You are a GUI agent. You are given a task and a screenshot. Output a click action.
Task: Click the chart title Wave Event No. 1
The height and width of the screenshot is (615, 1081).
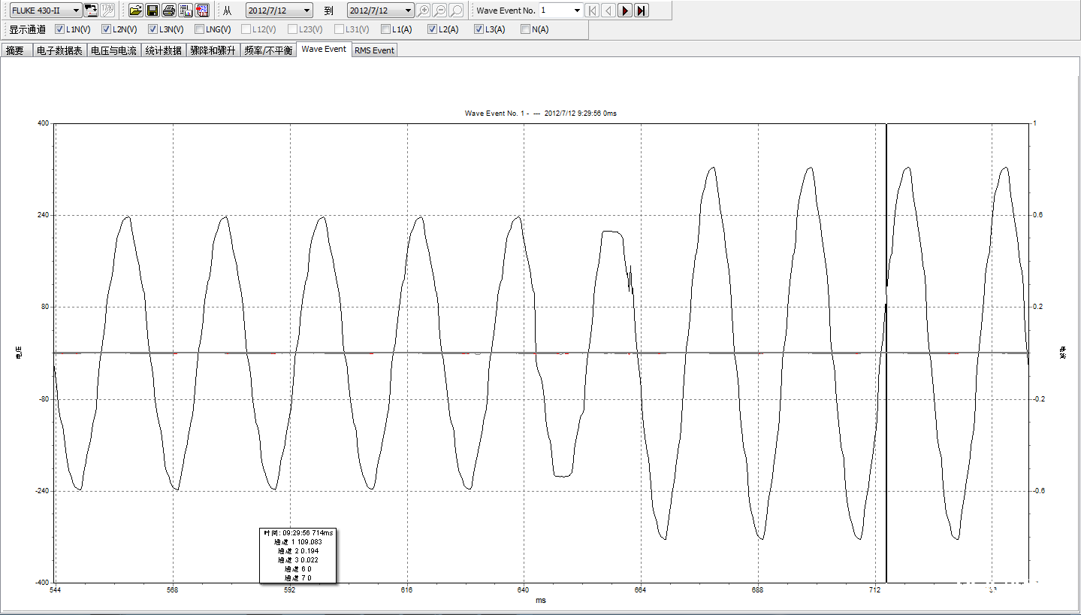541,114
